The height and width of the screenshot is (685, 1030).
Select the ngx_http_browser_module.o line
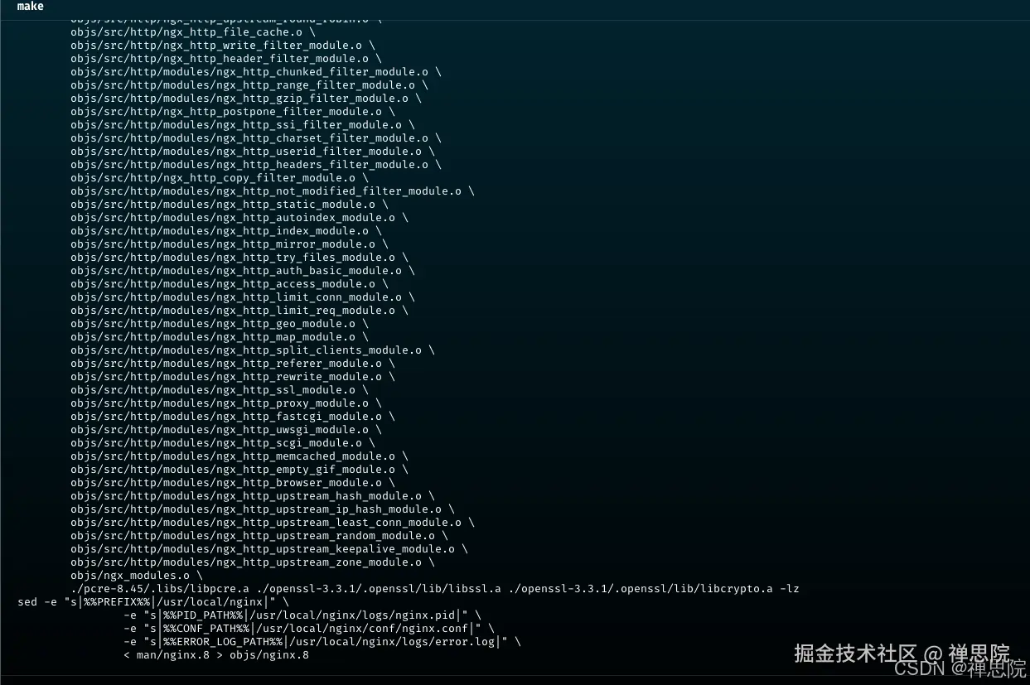pos(232,483)
